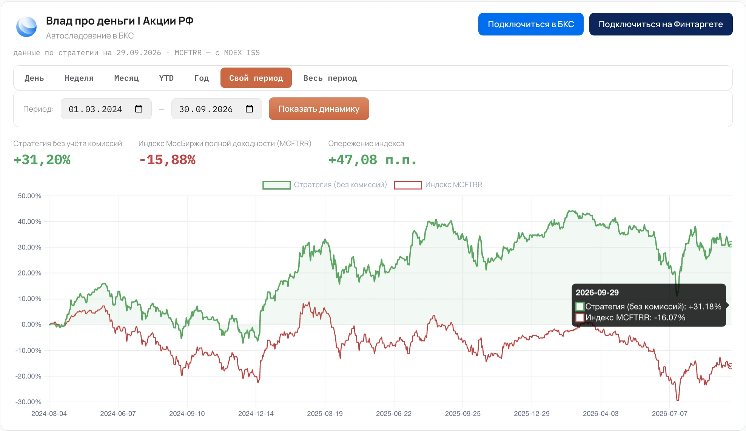Image resolution: width=746 pixels, height=431 pixels.
Task: Click the Показать динамику button
Action: tap(319, 109)
